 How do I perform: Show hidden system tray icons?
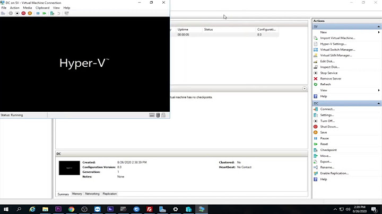pos(335,209)
